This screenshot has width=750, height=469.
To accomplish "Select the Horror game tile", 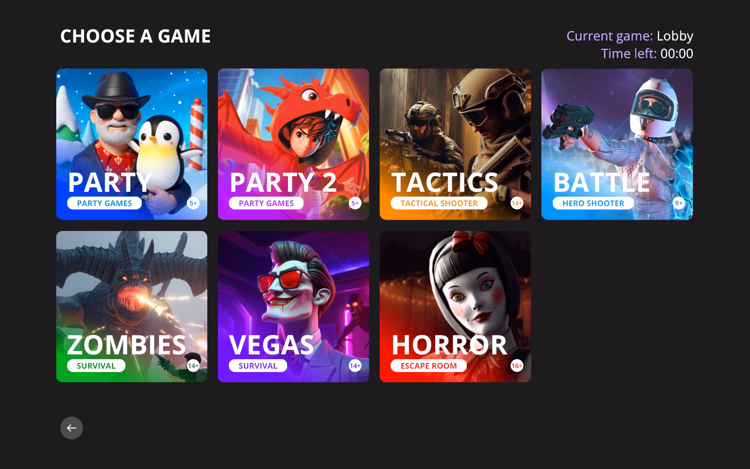I will [455, 306].
